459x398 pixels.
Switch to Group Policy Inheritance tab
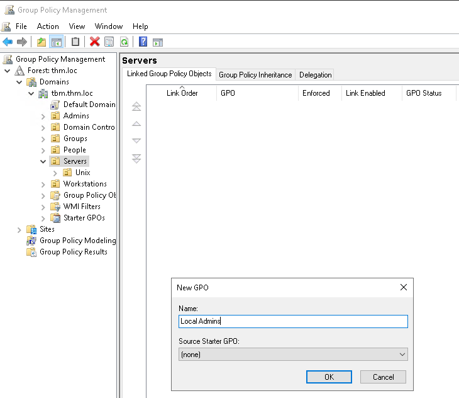coord(255,75)
